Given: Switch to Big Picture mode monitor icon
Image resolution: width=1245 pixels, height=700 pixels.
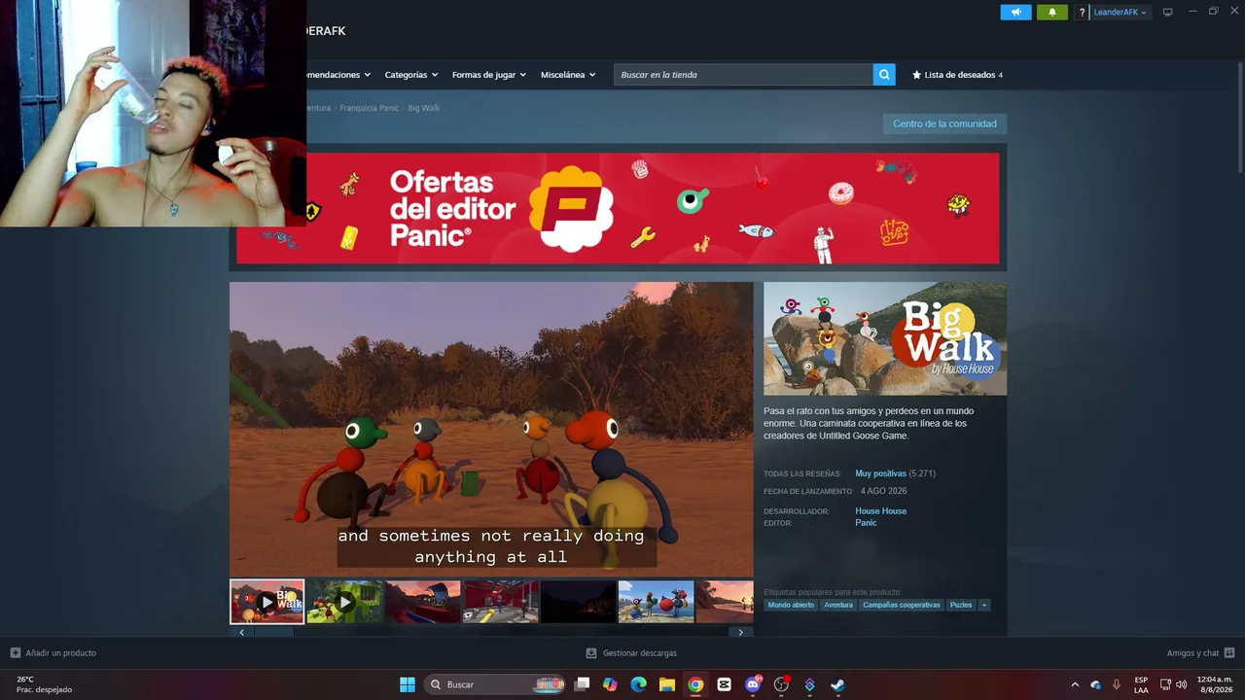Looking at the screenshot, I should click(x=1168, y=12).
